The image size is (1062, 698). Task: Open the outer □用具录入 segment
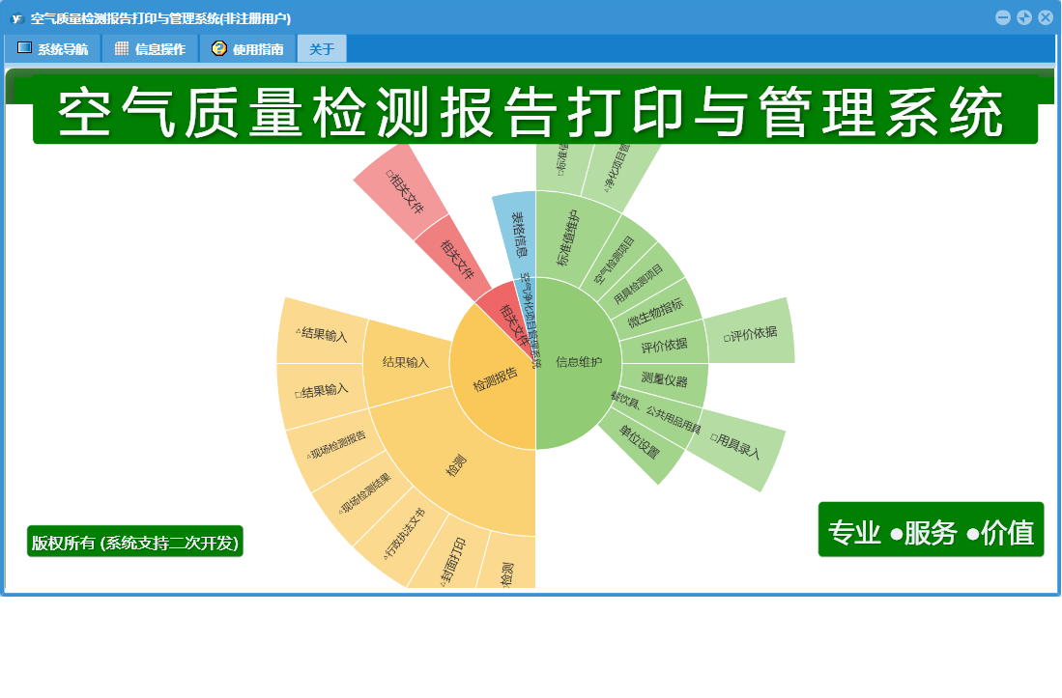point(737,448)
